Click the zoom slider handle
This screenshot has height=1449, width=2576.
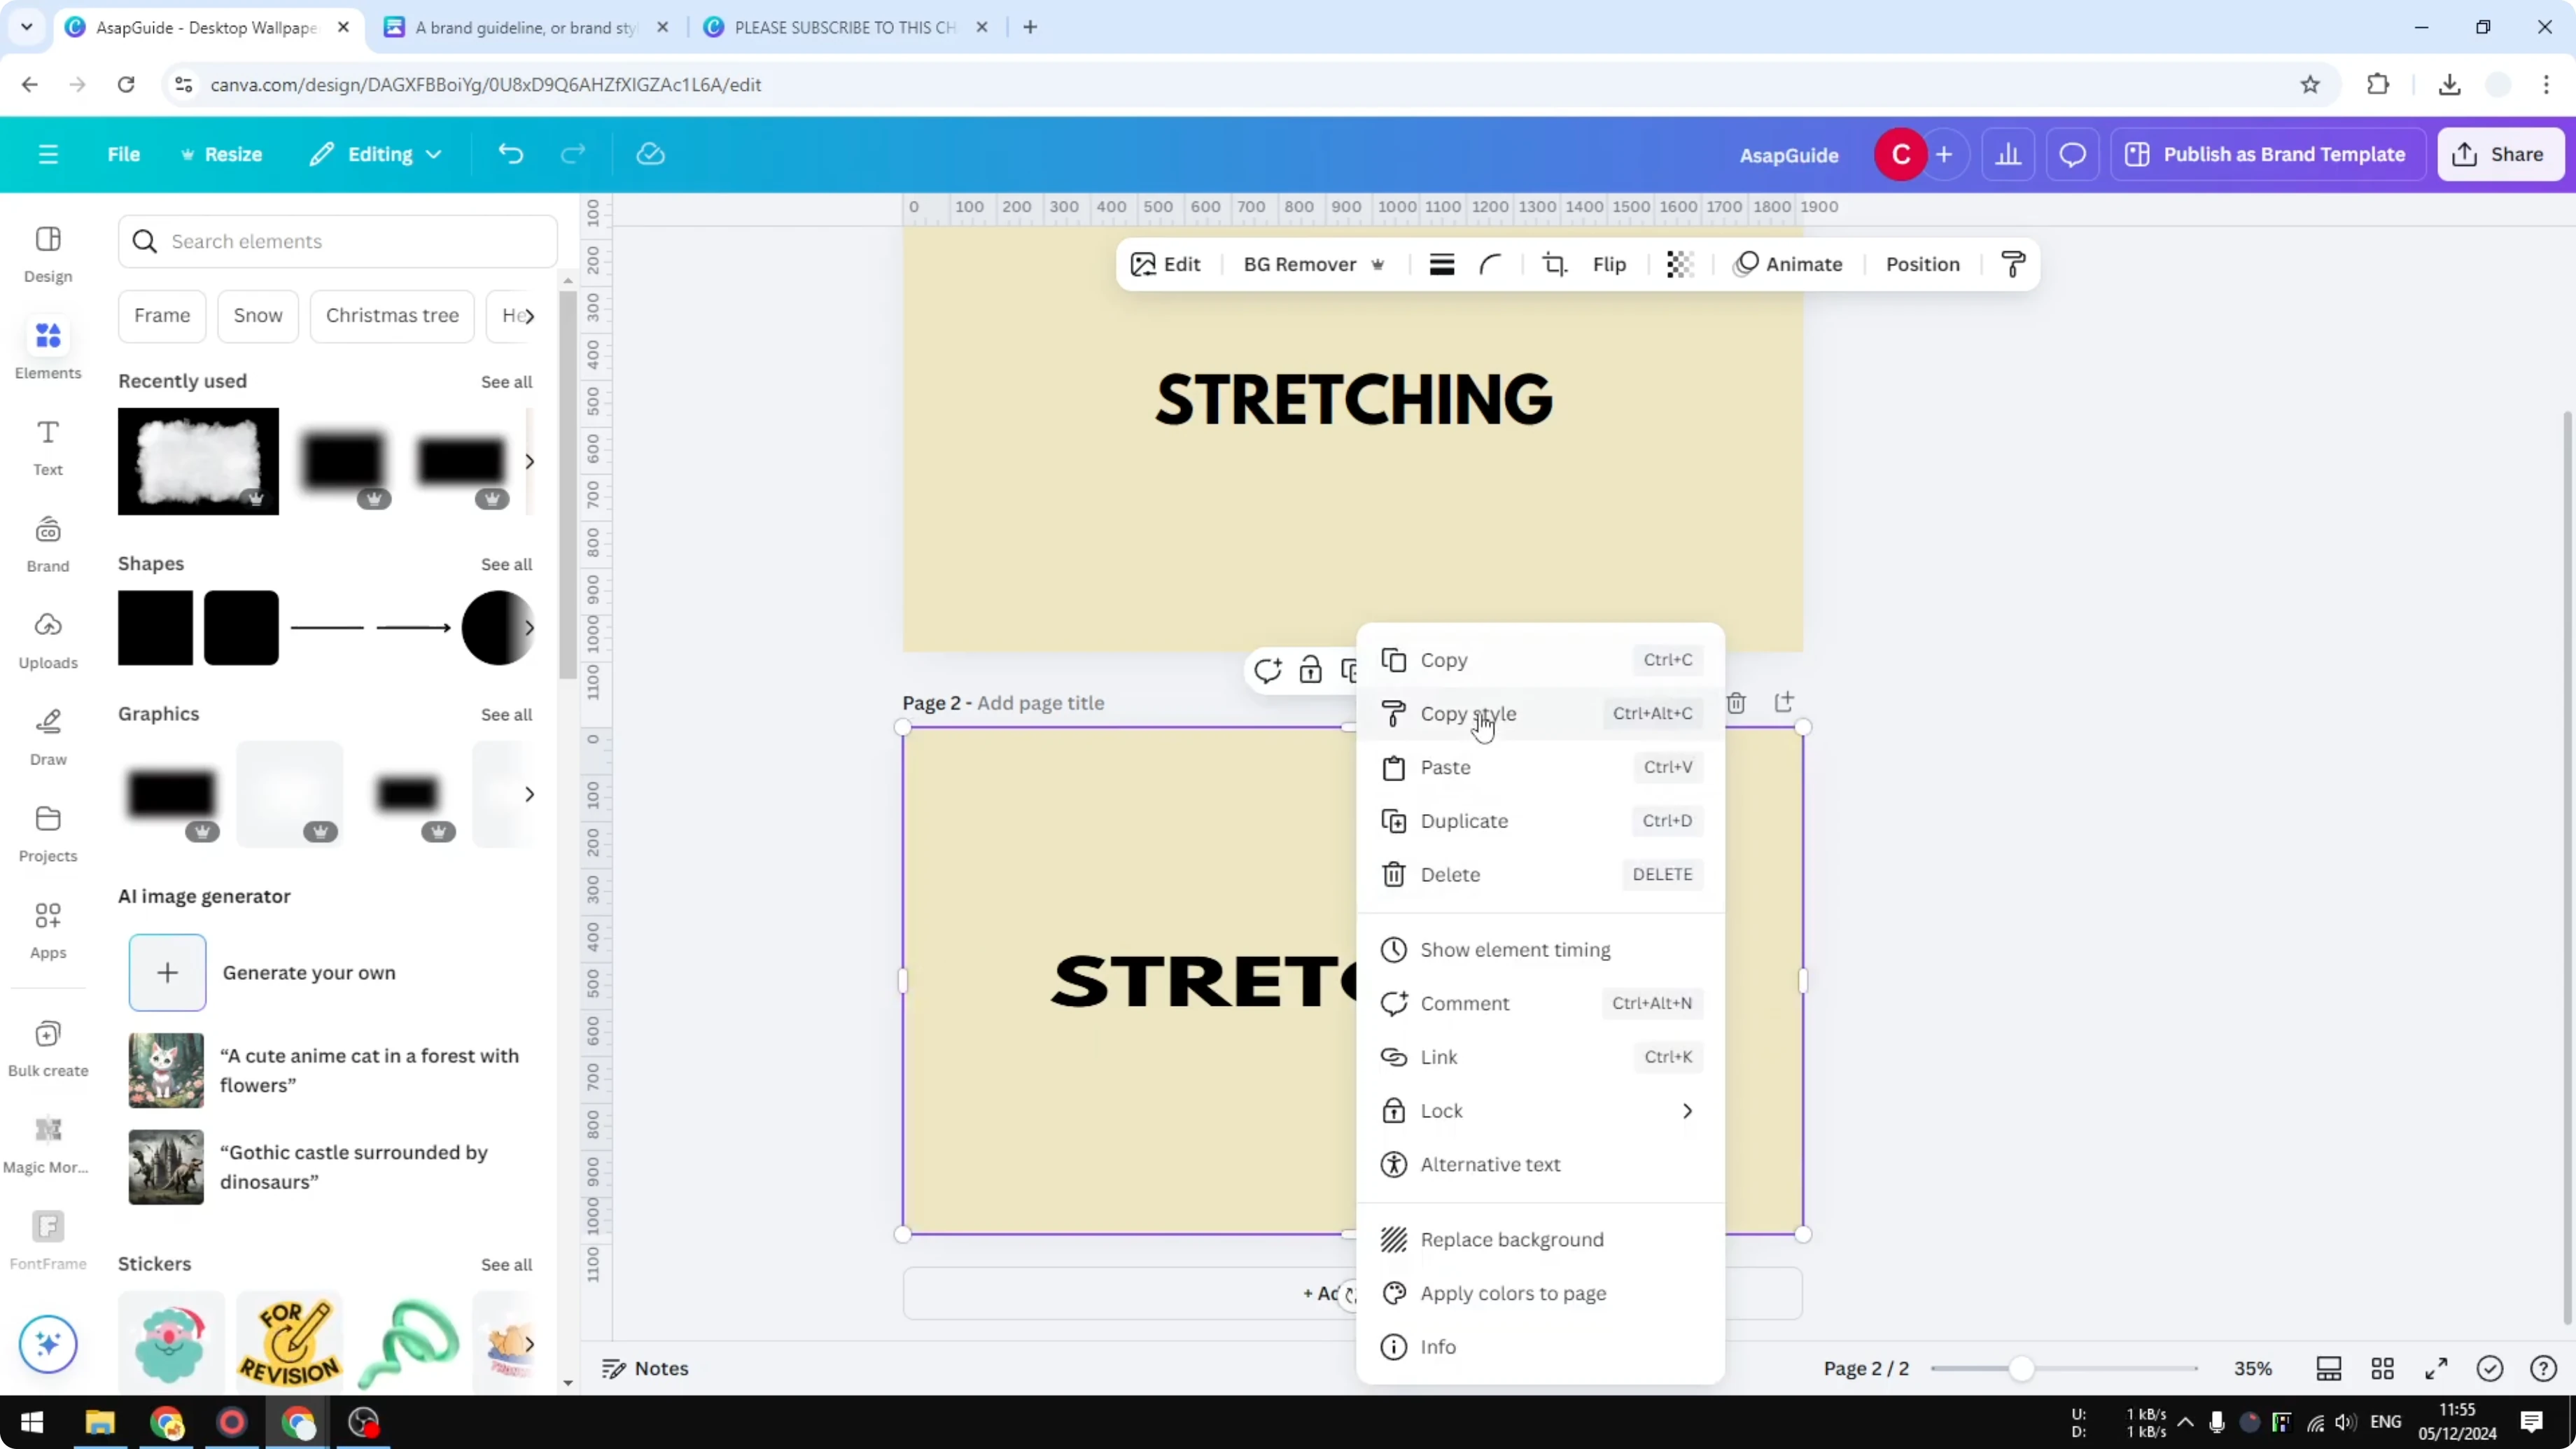[2021, 1368]
